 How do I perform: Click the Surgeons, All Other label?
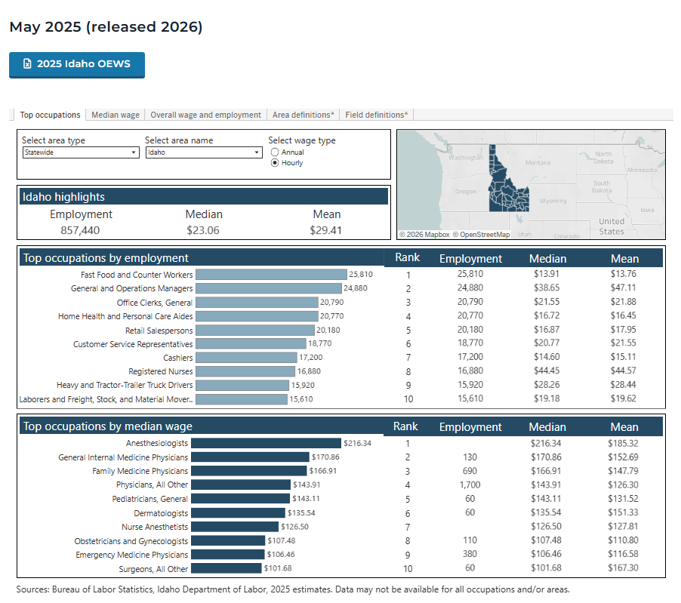[153, 569]
